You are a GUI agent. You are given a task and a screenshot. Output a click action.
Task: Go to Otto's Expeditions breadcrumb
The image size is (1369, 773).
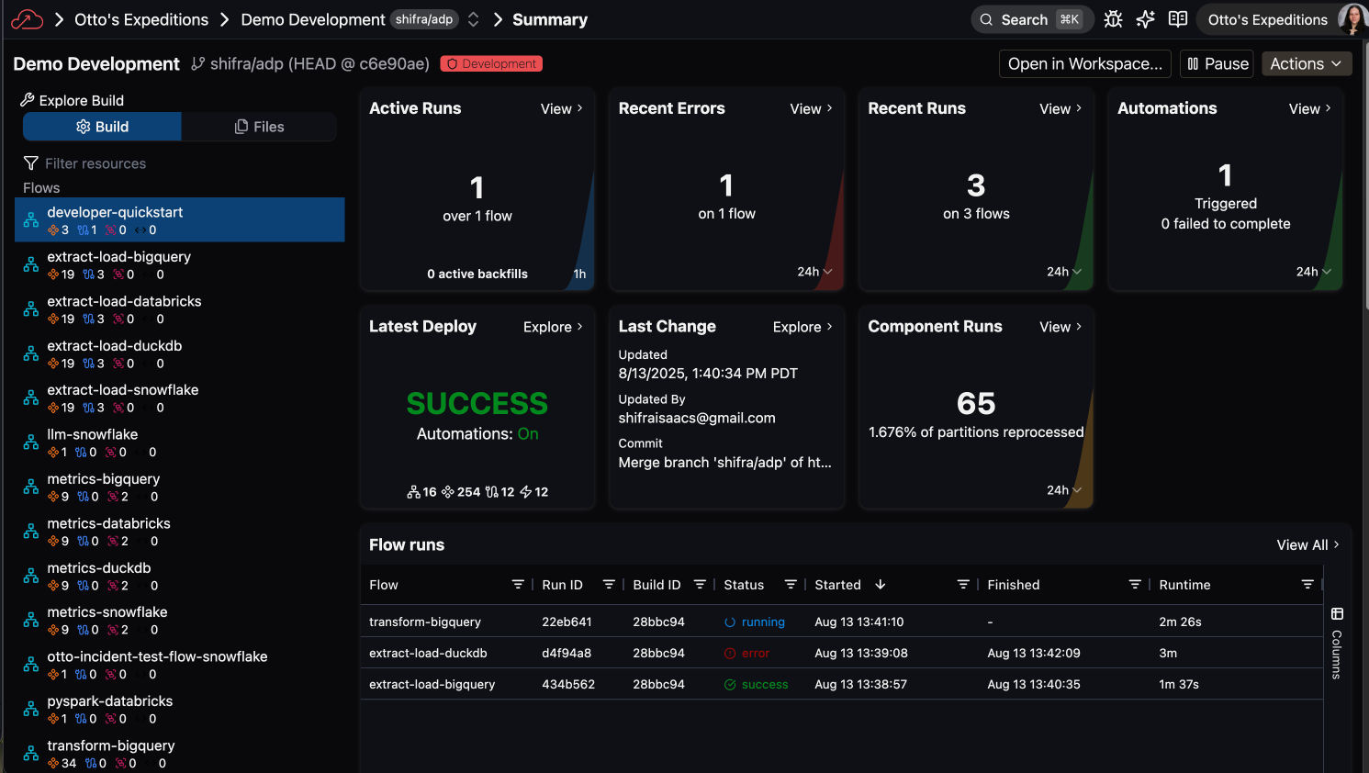click(x=141, y=19)
